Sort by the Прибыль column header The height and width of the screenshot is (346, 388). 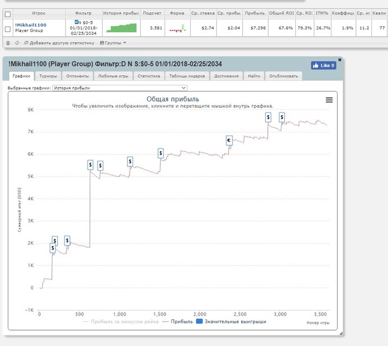click(255, 13)
